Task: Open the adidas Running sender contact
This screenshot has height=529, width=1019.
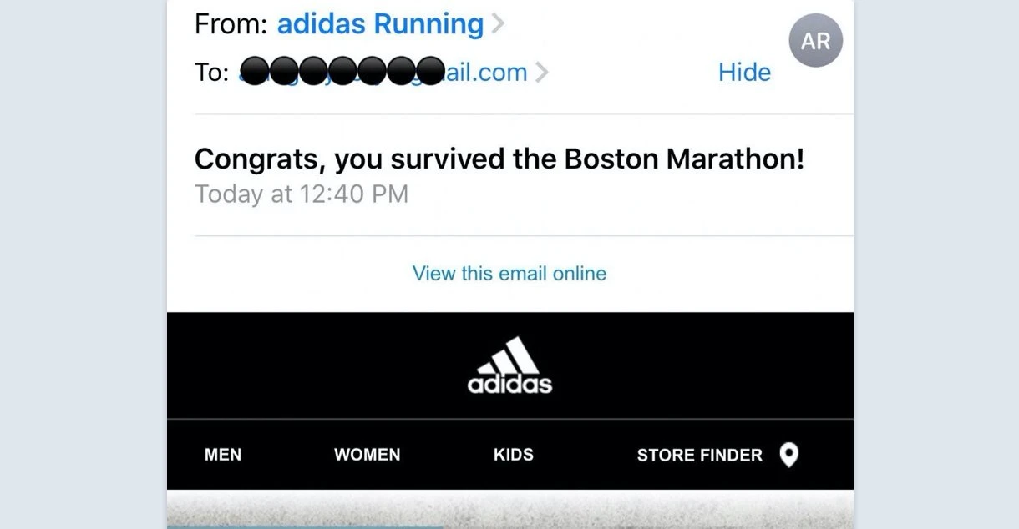Action: click(380, 24)
